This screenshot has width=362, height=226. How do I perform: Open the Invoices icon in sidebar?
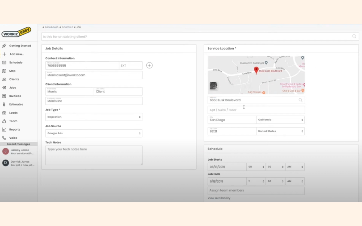[x=4, y=96]
